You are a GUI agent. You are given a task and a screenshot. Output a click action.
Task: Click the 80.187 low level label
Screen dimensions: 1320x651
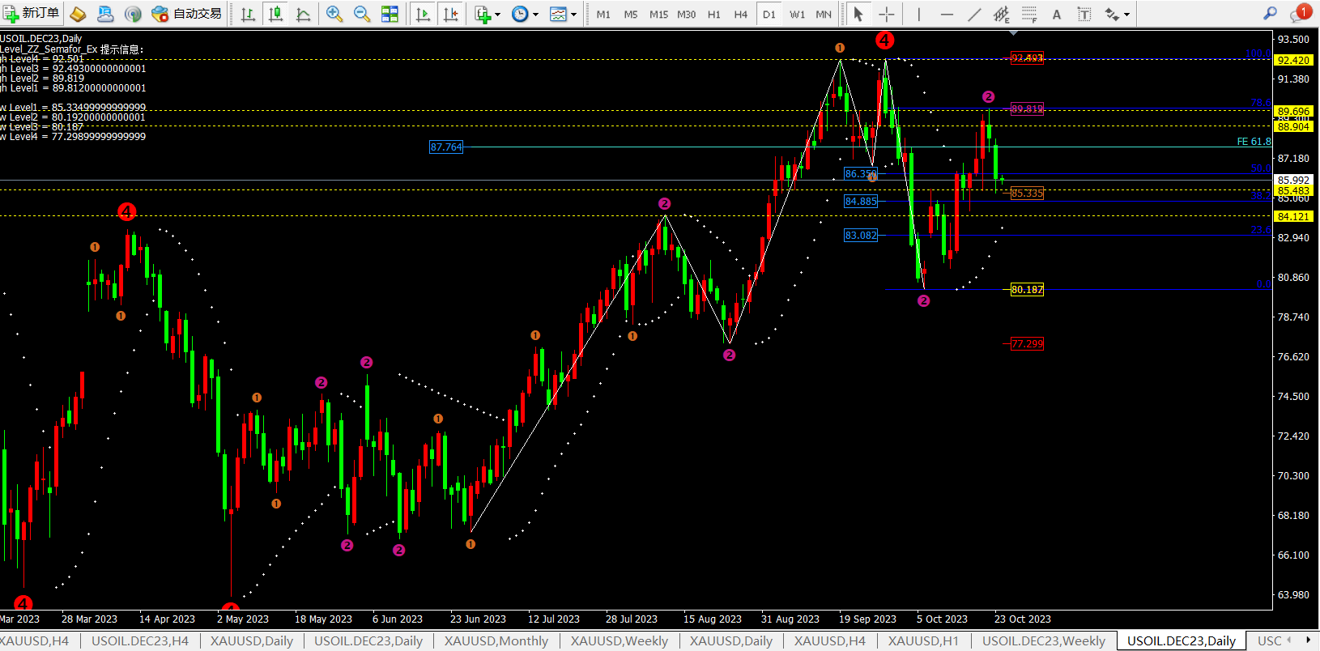click(x=1027, y=289)
